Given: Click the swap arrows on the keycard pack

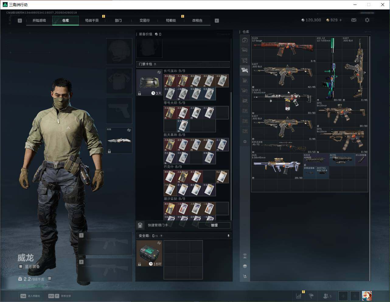Looking at the screenshot, I should 159,72.
